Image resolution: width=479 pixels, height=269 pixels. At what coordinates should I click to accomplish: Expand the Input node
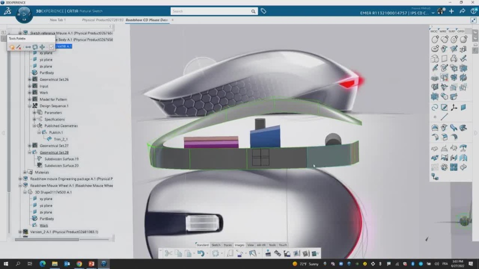point(29,86)
